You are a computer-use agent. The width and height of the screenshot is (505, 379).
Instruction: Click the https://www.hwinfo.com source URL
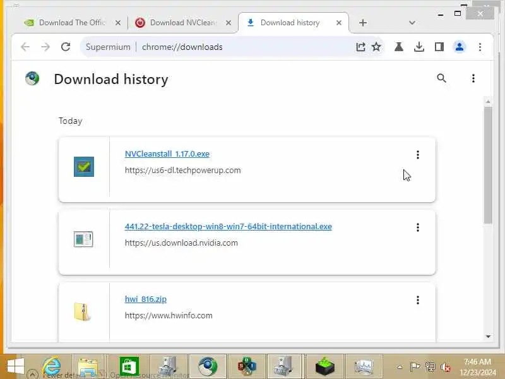[169, 315]
